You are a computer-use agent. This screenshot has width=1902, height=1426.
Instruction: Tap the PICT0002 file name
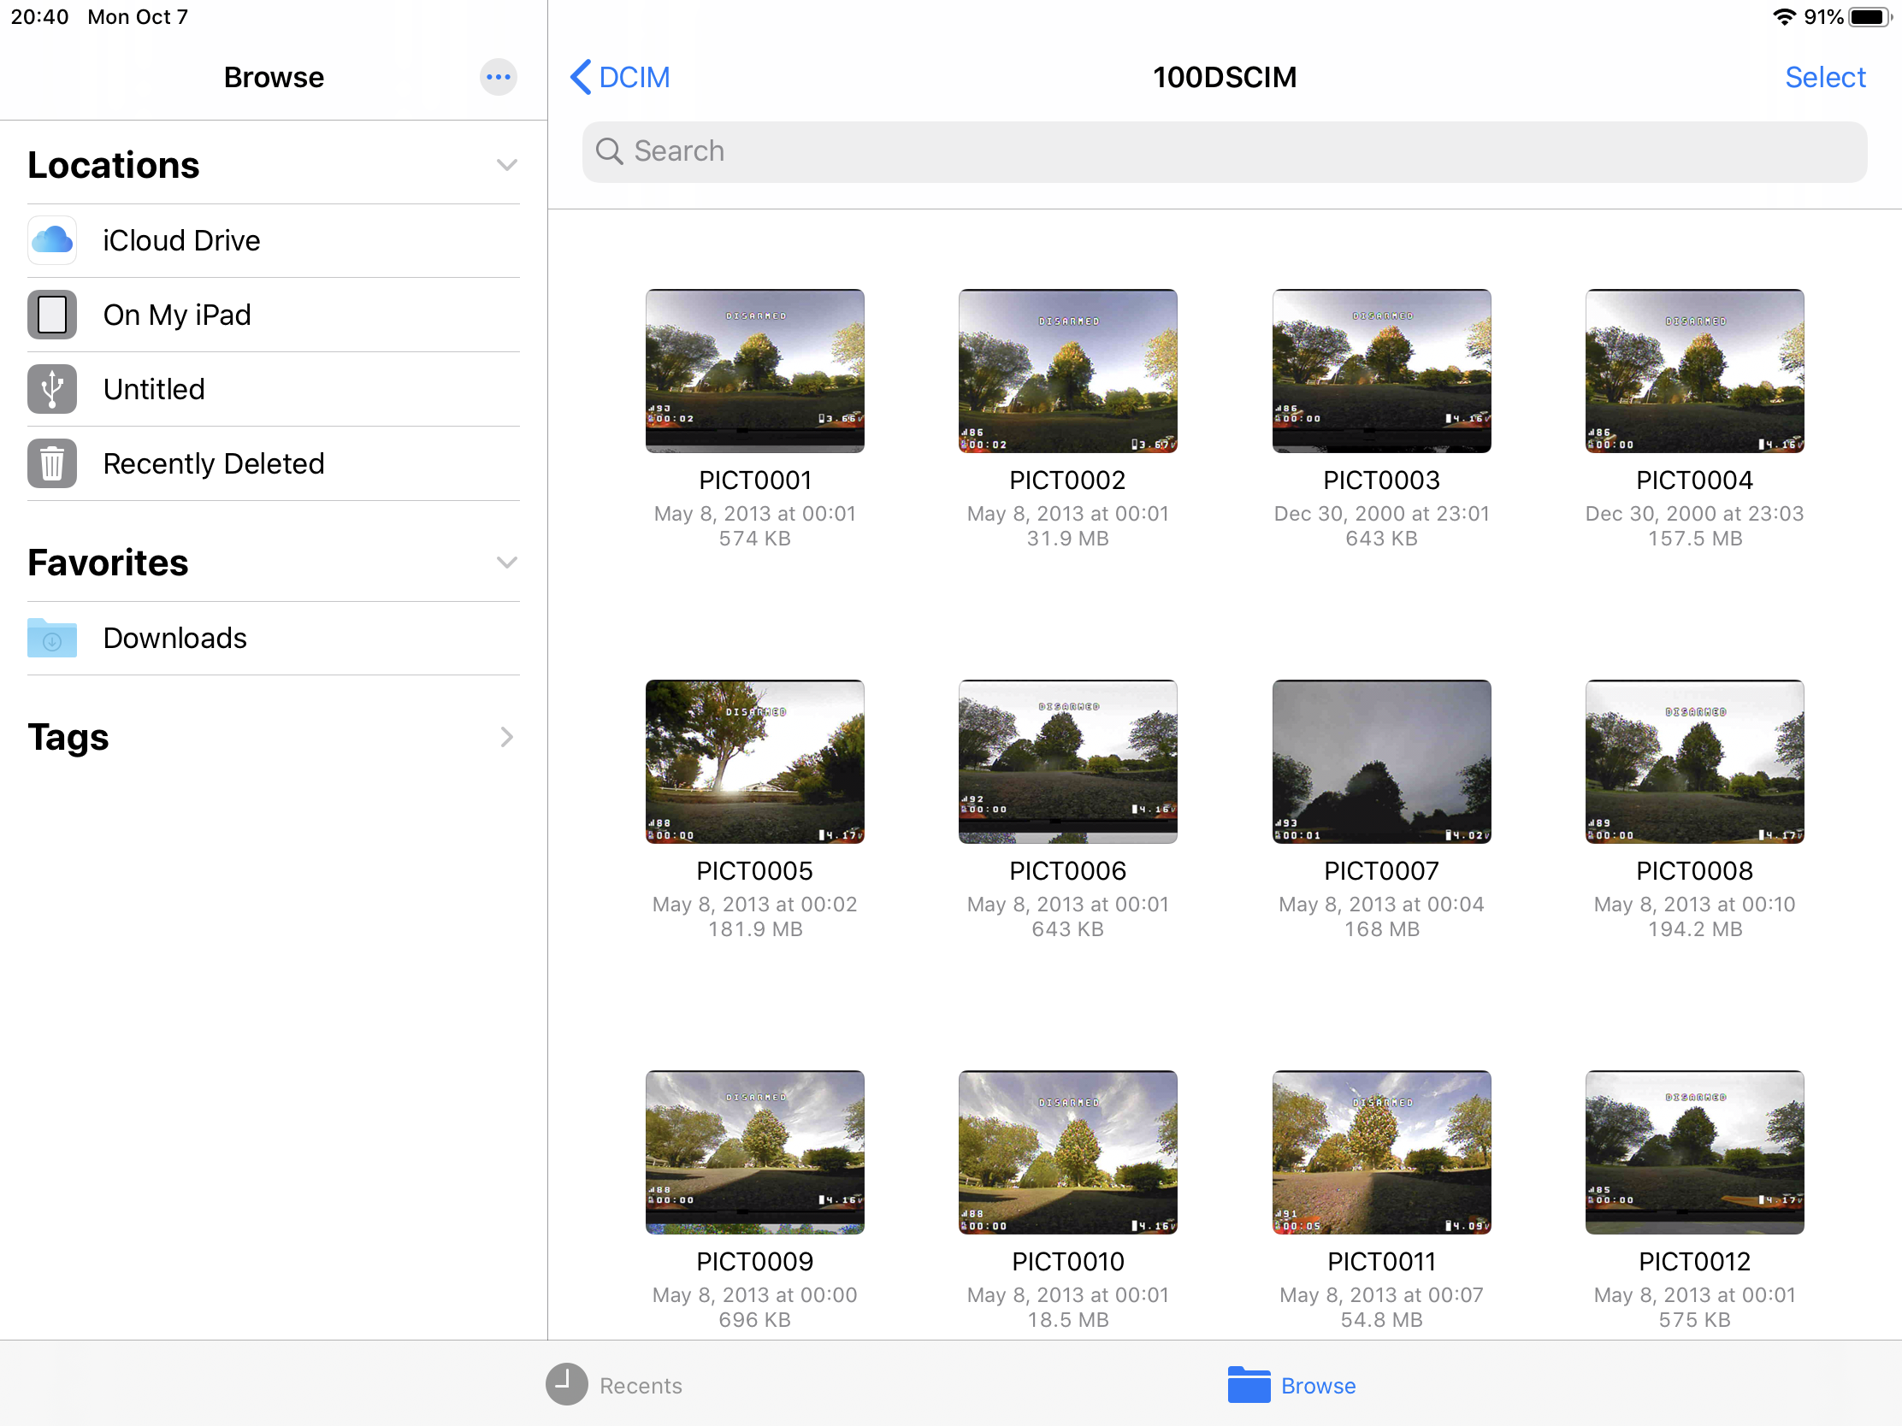1068,480
